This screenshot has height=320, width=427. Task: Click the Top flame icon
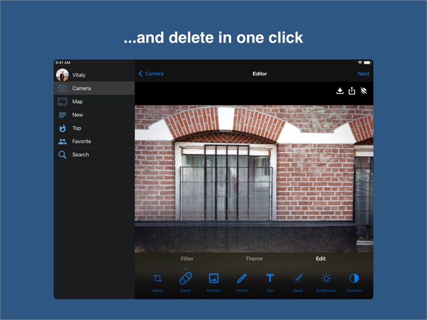pos(63,128)
